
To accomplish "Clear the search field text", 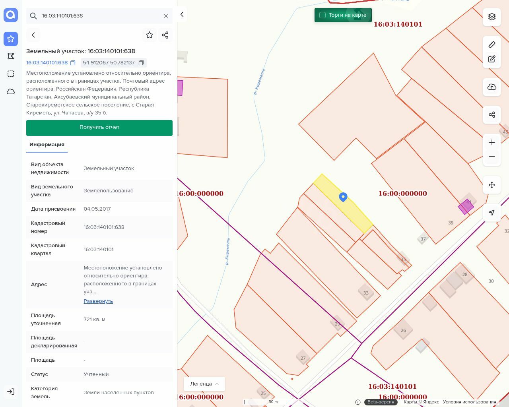I will pos(166,16).
